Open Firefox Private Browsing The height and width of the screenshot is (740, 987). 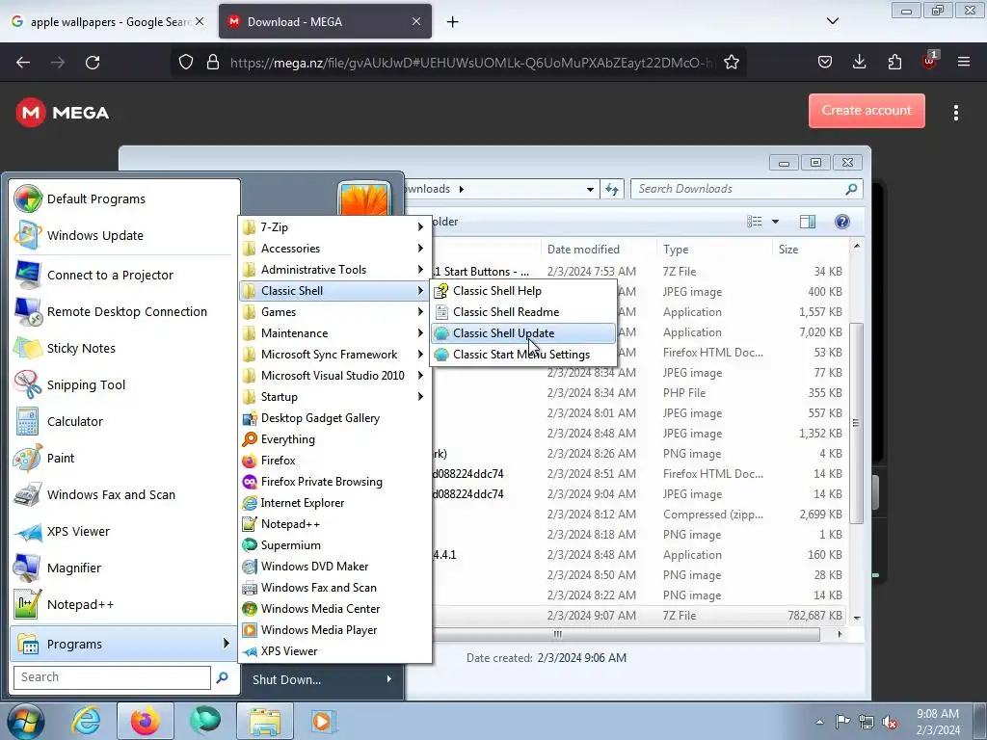click(x=334, y=482)
